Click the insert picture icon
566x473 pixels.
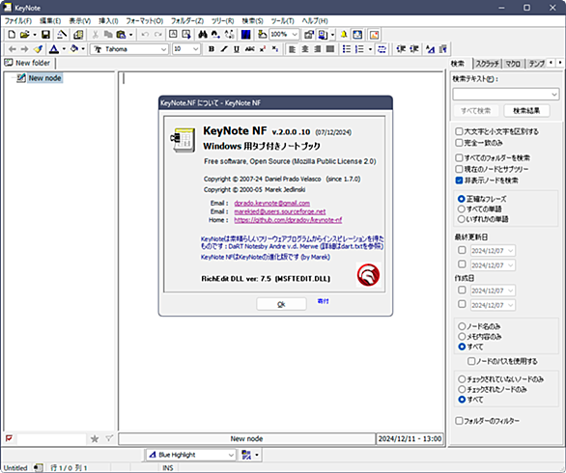375,35
